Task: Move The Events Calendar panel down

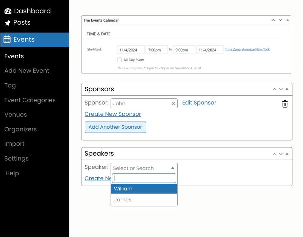Action: click(x=280, y=20)
